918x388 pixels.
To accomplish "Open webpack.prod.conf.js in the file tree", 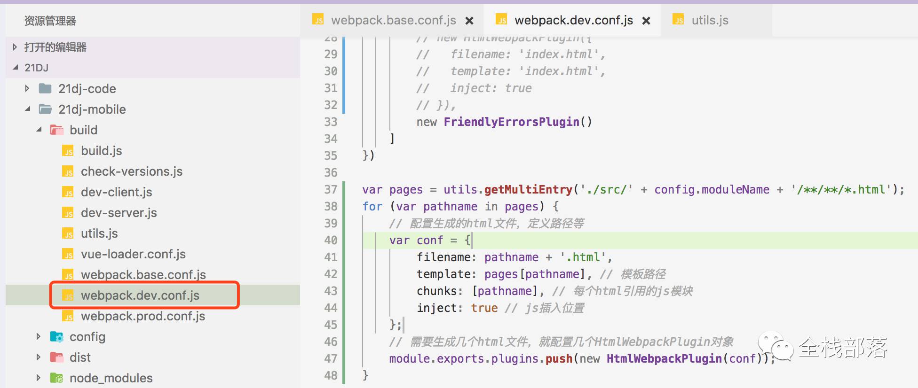I will [x=143, y=316].
